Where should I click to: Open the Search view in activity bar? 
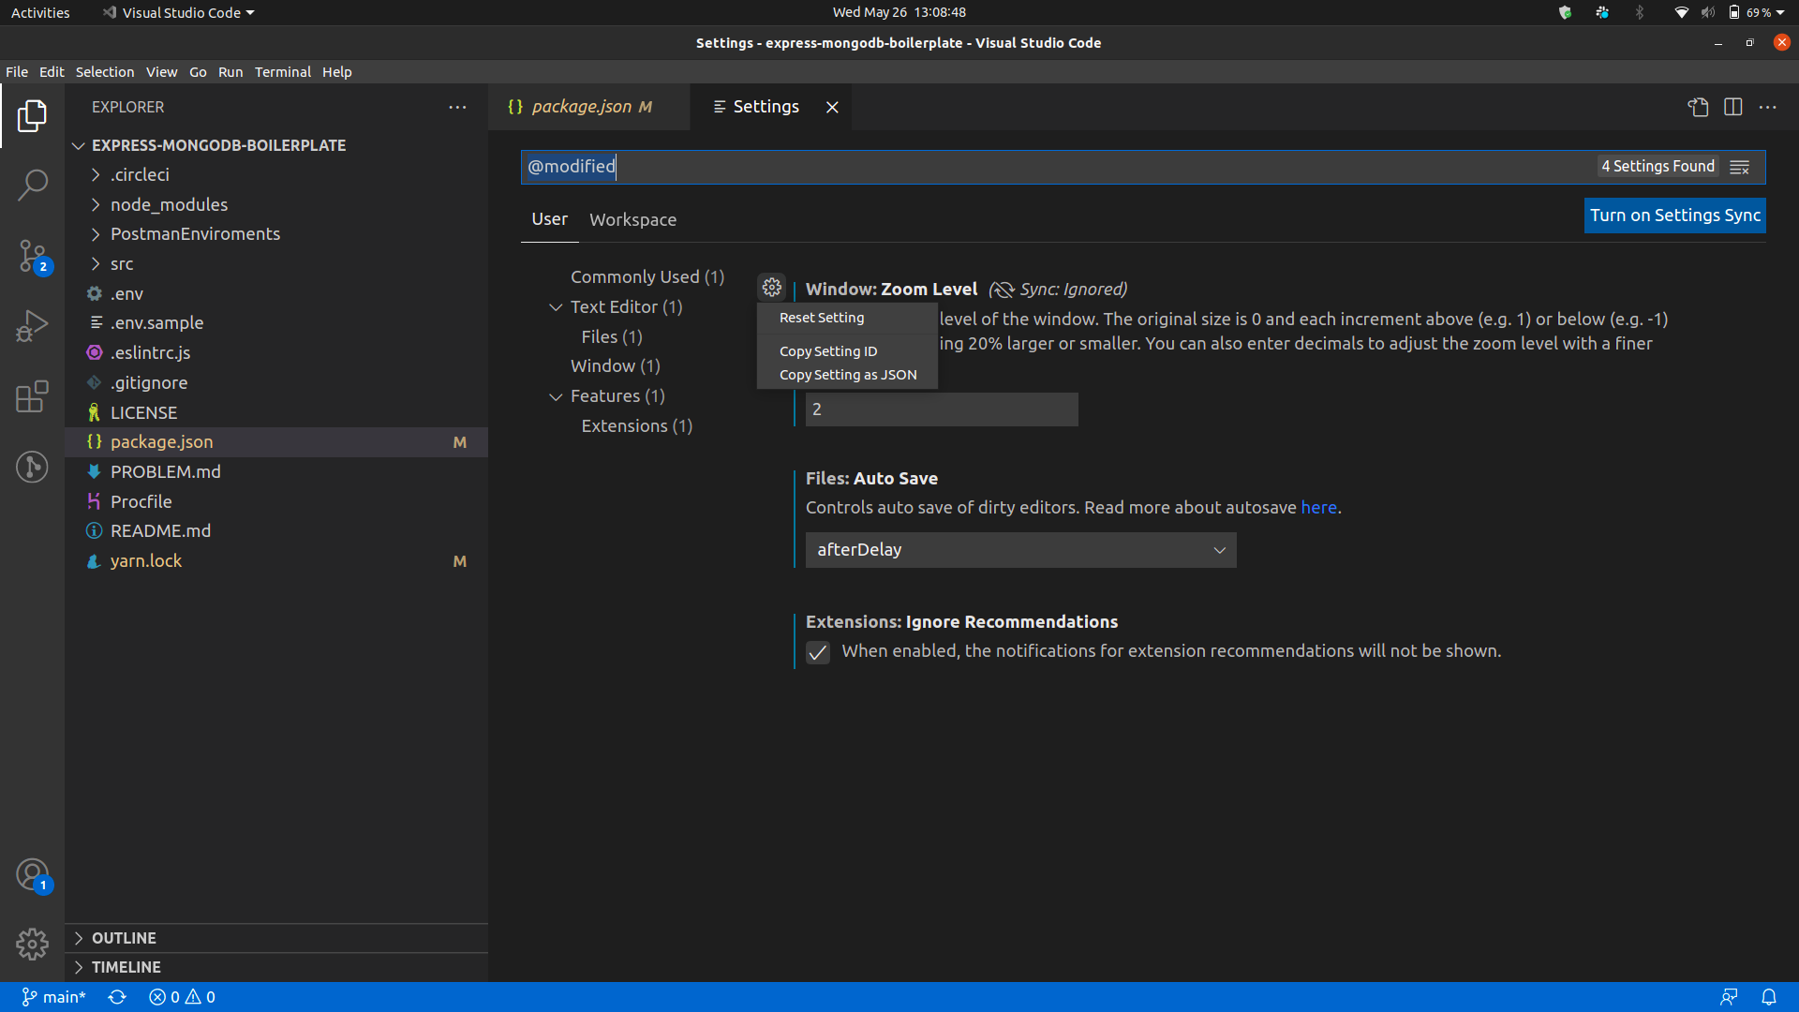[32, 185]
